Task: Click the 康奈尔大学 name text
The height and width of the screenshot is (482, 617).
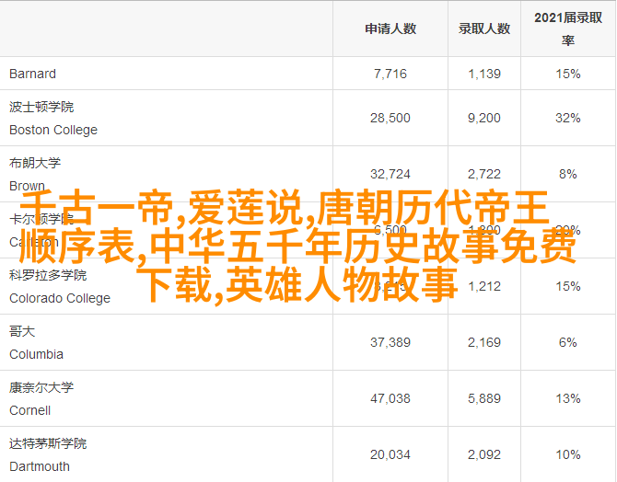Action: click(41, 387)
